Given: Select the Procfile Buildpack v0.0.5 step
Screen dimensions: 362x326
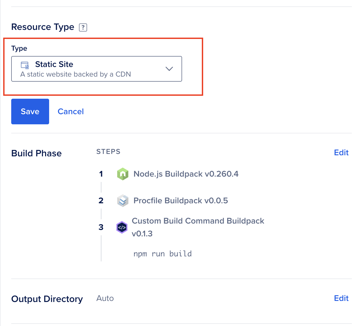Looking at the screenshot, I should tap(181, 201).
